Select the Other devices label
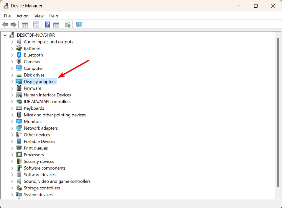 pos(37,135)
